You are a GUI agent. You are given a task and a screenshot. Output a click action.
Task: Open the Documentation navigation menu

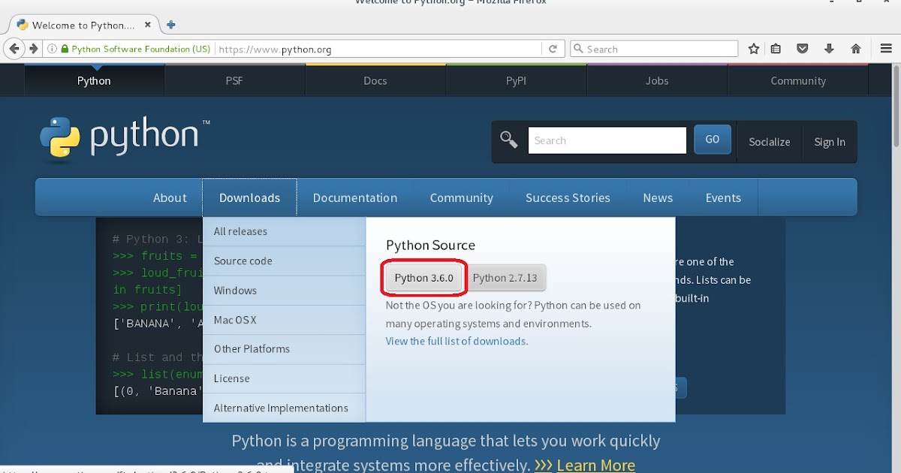coord(355,197)
